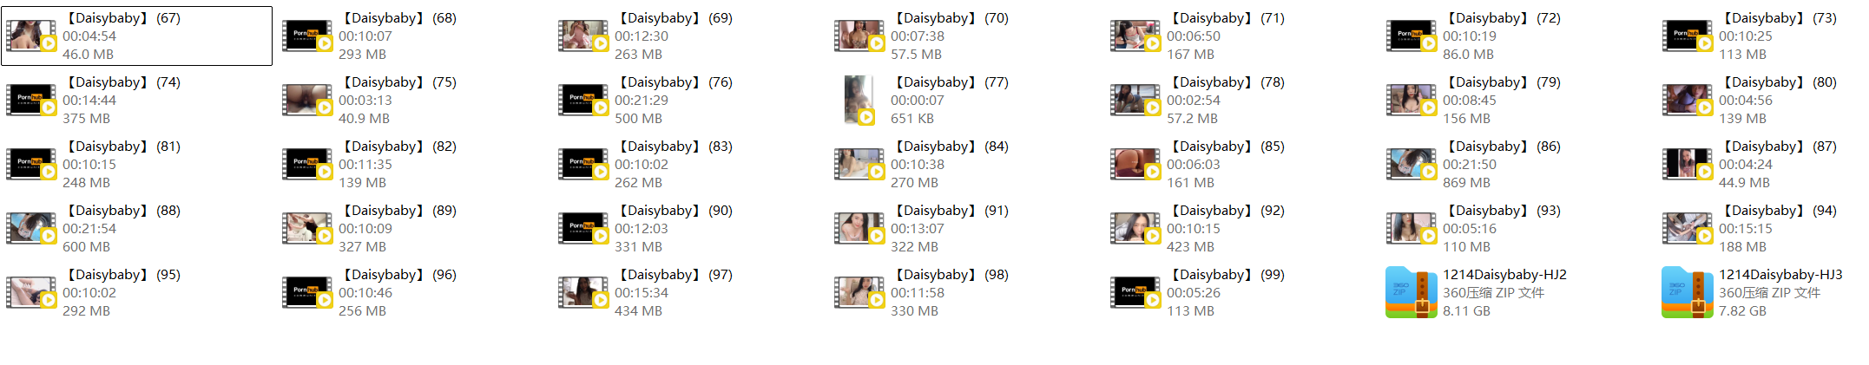Screen dimensions: 1869x365
Task: Click the video icon for file (68)
Action: tap(307, 36)
